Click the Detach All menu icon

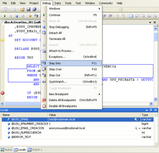point(44,33)
